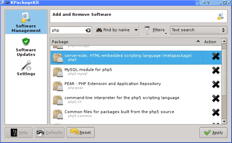232x143 pixels.
Task: Select the Common files for packages row
Action: click(136, 114)
